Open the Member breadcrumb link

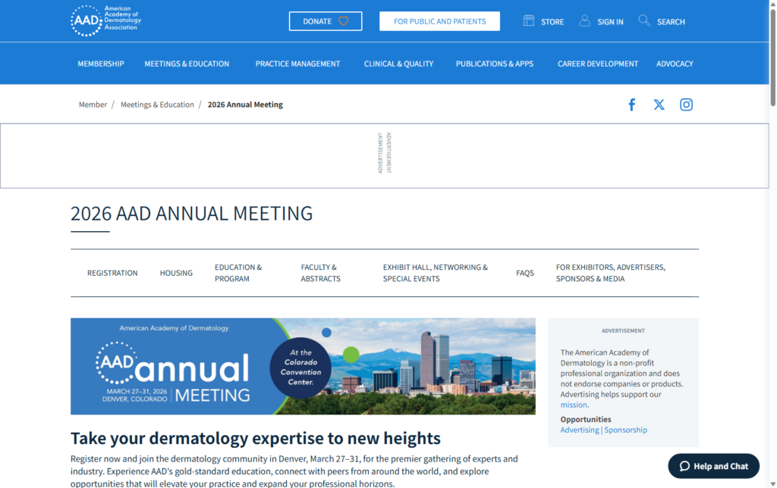[x=93, y=105]
